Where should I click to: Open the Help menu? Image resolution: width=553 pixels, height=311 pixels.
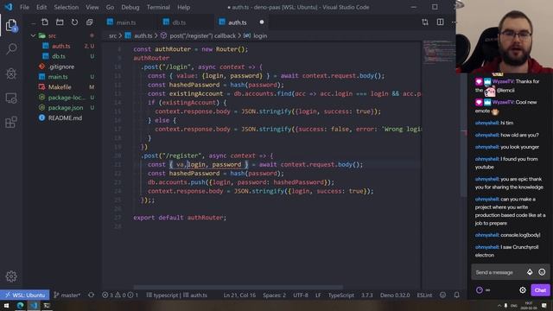tap(183, 7)
